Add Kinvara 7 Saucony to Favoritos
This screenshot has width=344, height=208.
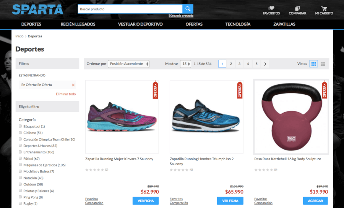[92, 199]
